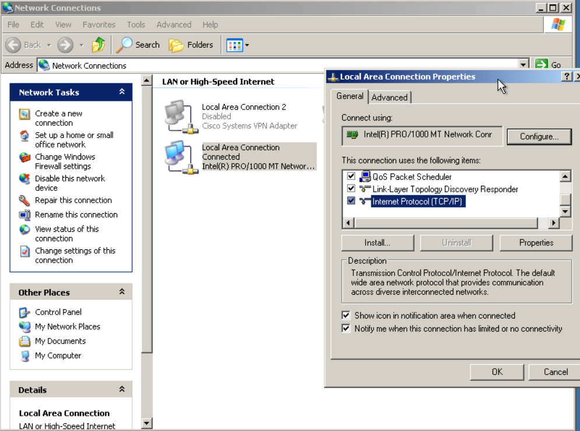The width and height of the screenshot is (580, 431).
Task: Click the Disable this network device icon
Action: tap(24, 179)
